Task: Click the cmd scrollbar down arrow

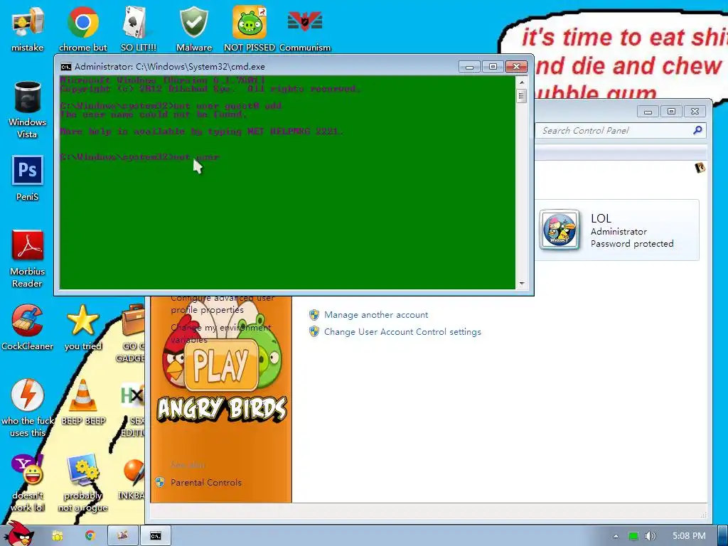Action: pos(521,283)
